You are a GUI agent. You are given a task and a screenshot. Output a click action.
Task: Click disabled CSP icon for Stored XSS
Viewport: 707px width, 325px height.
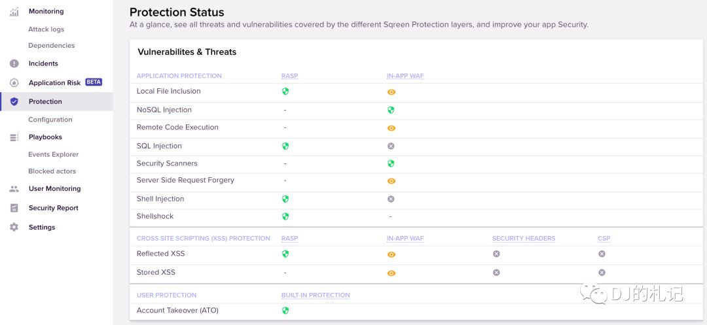[x=602, y=273]
